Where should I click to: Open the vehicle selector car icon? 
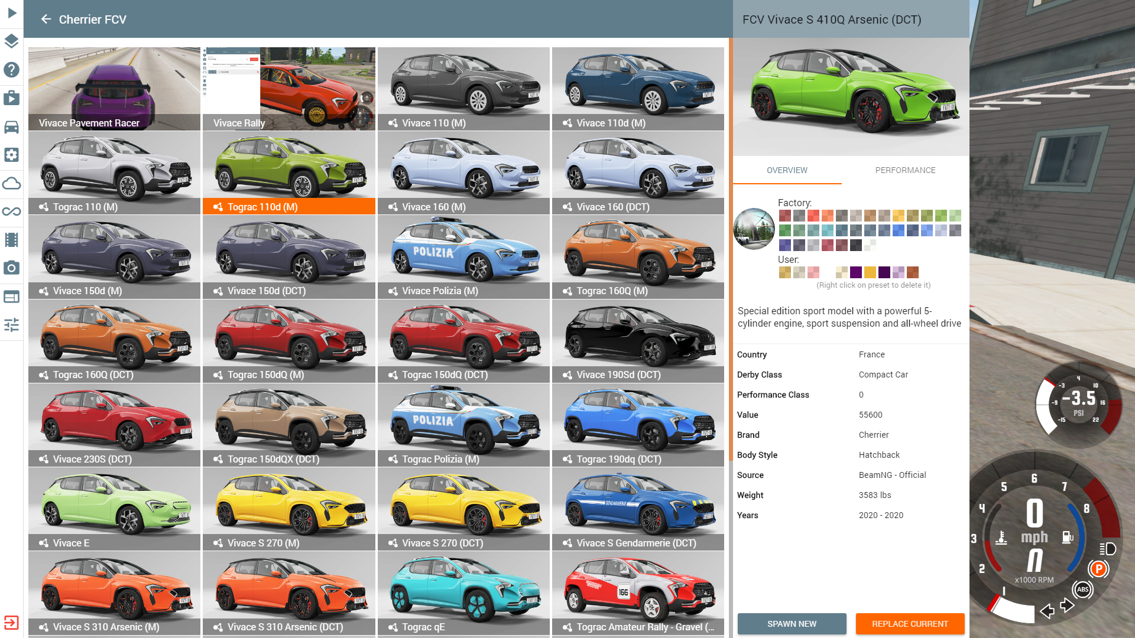pyautogui.click(x=12, y=126)
